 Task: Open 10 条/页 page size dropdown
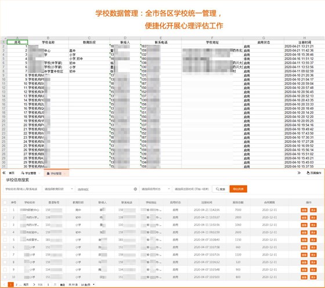point(88,285)
